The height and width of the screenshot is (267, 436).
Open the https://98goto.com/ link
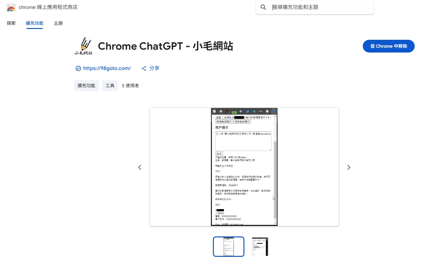[107, 68]
